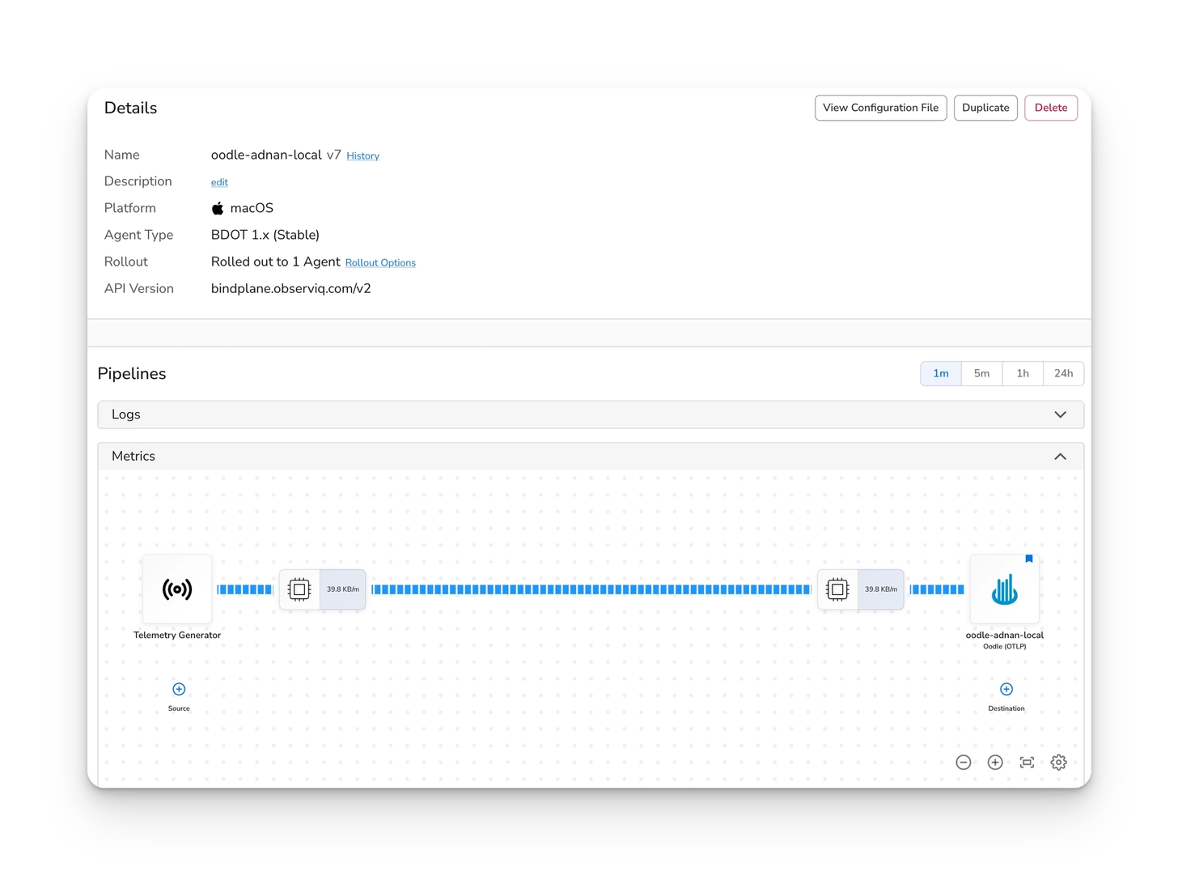1178x876 pixels.
Task: Open Rollout Options link
Action: (x=380, y=263)
